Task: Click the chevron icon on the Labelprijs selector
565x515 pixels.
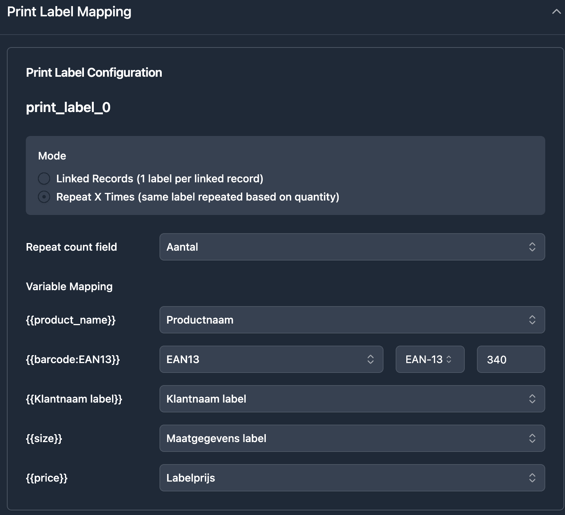Action: [x=533, y=478]
